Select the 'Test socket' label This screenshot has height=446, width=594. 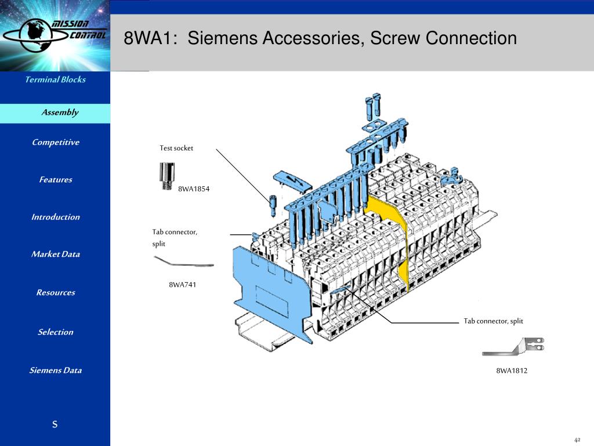click(176, 148)
